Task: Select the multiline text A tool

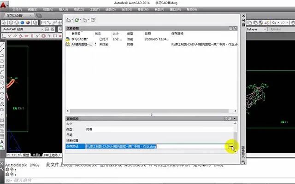Action: click(2, 142)
